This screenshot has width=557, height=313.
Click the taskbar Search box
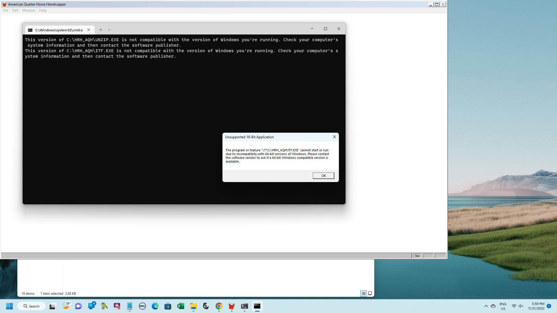click(x=31, y=306)
